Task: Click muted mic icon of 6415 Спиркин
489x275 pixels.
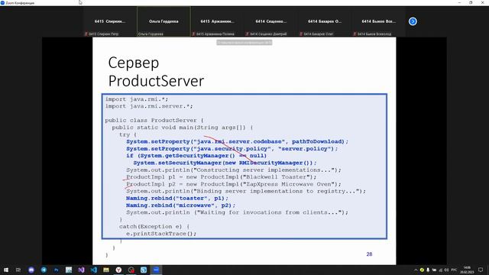Action: coord(86,34)
